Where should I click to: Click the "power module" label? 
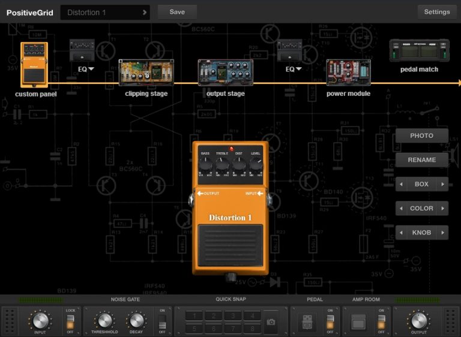coord(348,94)
